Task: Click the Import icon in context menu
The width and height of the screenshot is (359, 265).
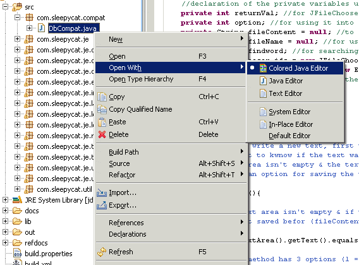Action: [102, 192]
